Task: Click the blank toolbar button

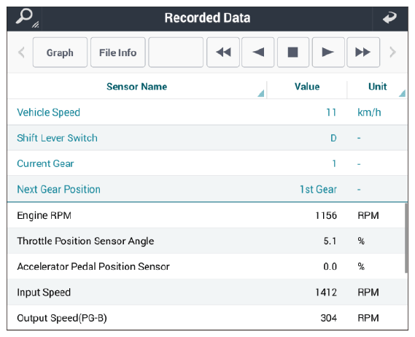Action: (x=176, y=52)
